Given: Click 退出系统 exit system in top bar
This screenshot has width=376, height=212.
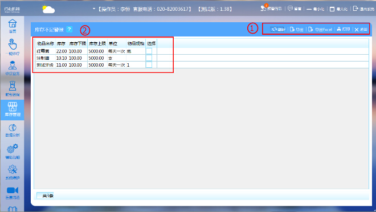Looking at the screenshot, I should pos(363,9).
